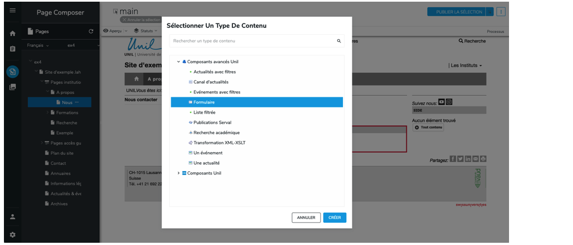This screenshot has width=573, height=245.
Task: Click the home icon in the left rail
Action: (12, 33)
